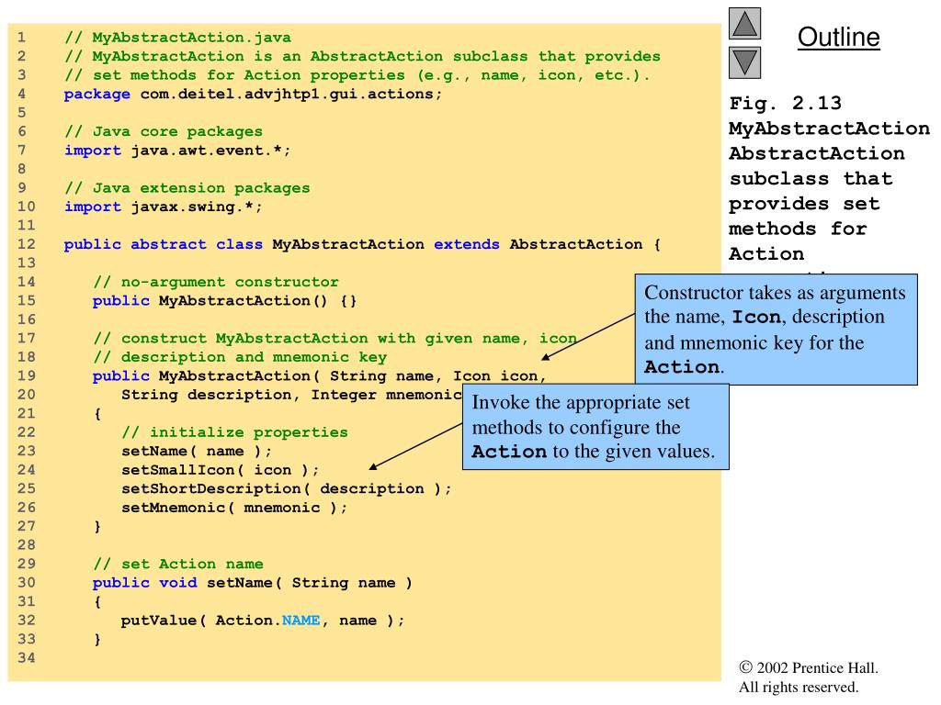Select the line 'package com.deitel.advjhtp1.gui.actions;'
Viewport: 941px width, 705px height.
(253, 95)
